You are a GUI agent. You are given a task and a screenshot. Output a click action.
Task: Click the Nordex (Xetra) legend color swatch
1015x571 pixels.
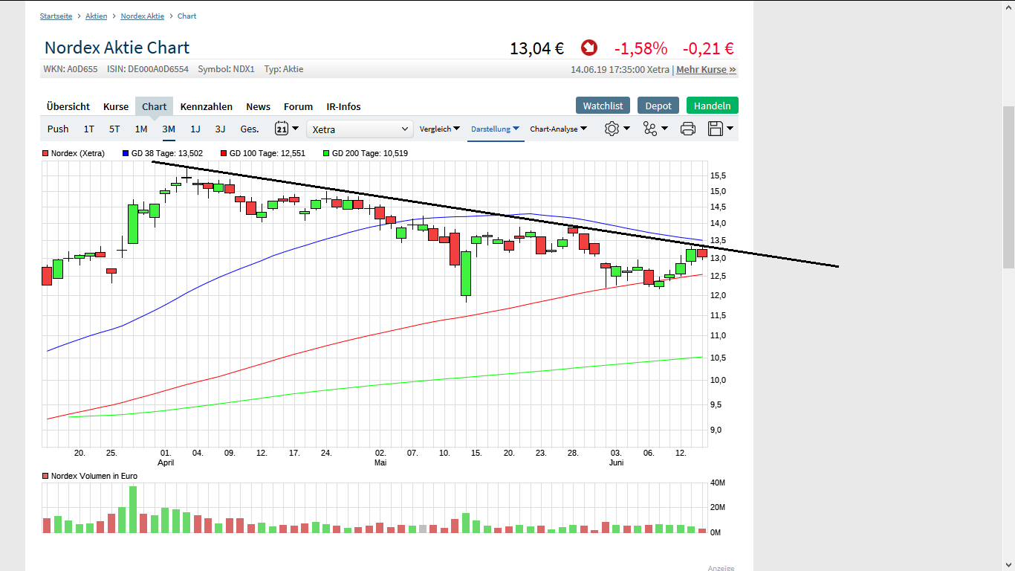(45, 153)
